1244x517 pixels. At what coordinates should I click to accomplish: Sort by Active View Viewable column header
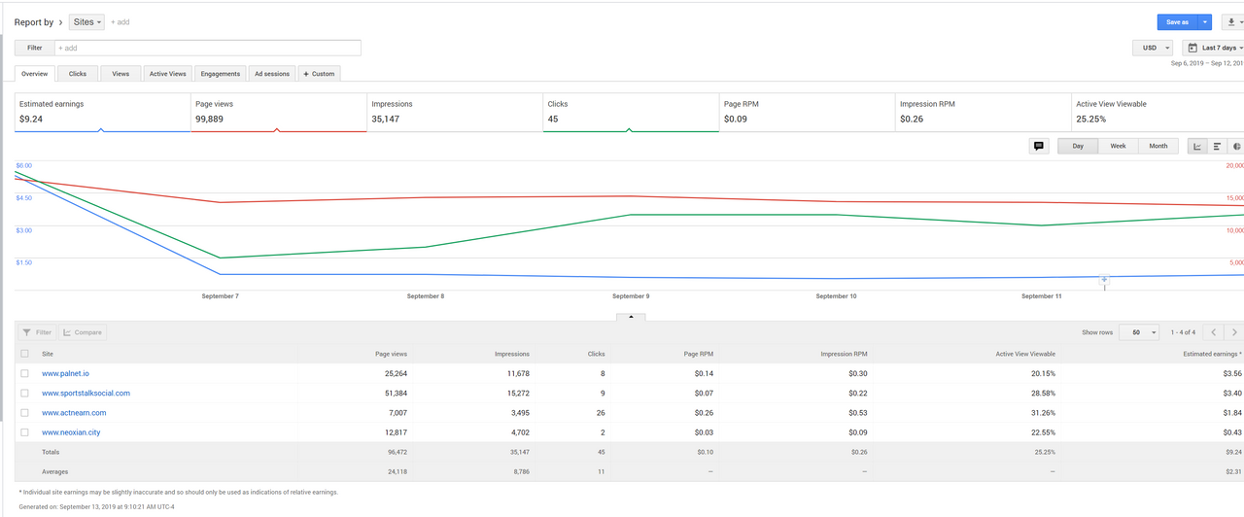(x=1024, y=354)
